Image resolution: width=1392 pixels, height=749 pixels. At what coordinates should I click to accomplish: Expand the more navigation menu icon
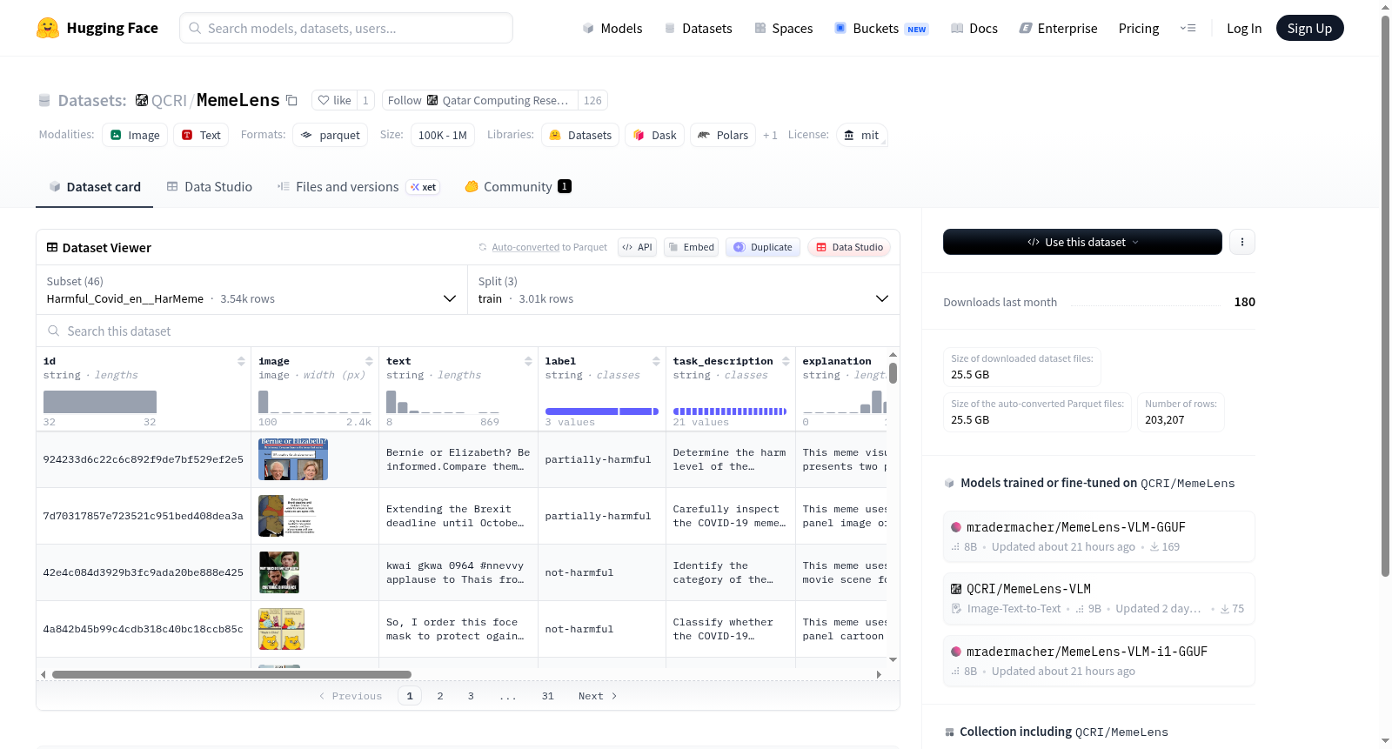1188,28
